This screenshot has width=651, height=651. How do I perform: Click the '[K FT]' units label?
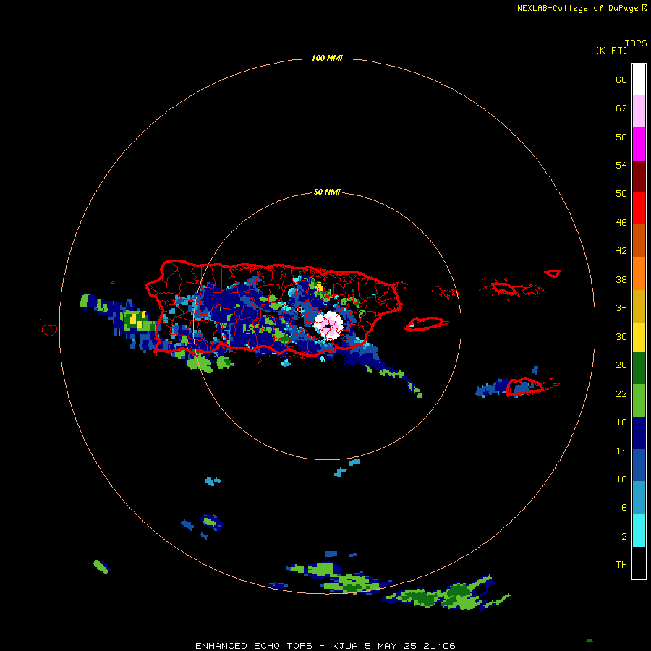(x=611, y=51)
